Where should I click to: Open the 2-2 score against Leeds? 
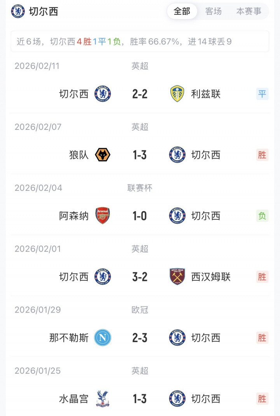point(140,94)
